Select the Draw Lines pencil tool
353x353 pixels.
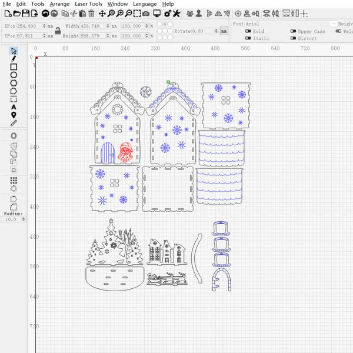(14, 59)
